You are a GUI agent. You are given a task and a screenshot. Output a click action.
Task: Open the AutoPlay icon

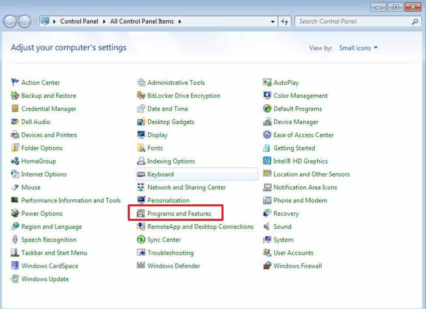point(267,82)
